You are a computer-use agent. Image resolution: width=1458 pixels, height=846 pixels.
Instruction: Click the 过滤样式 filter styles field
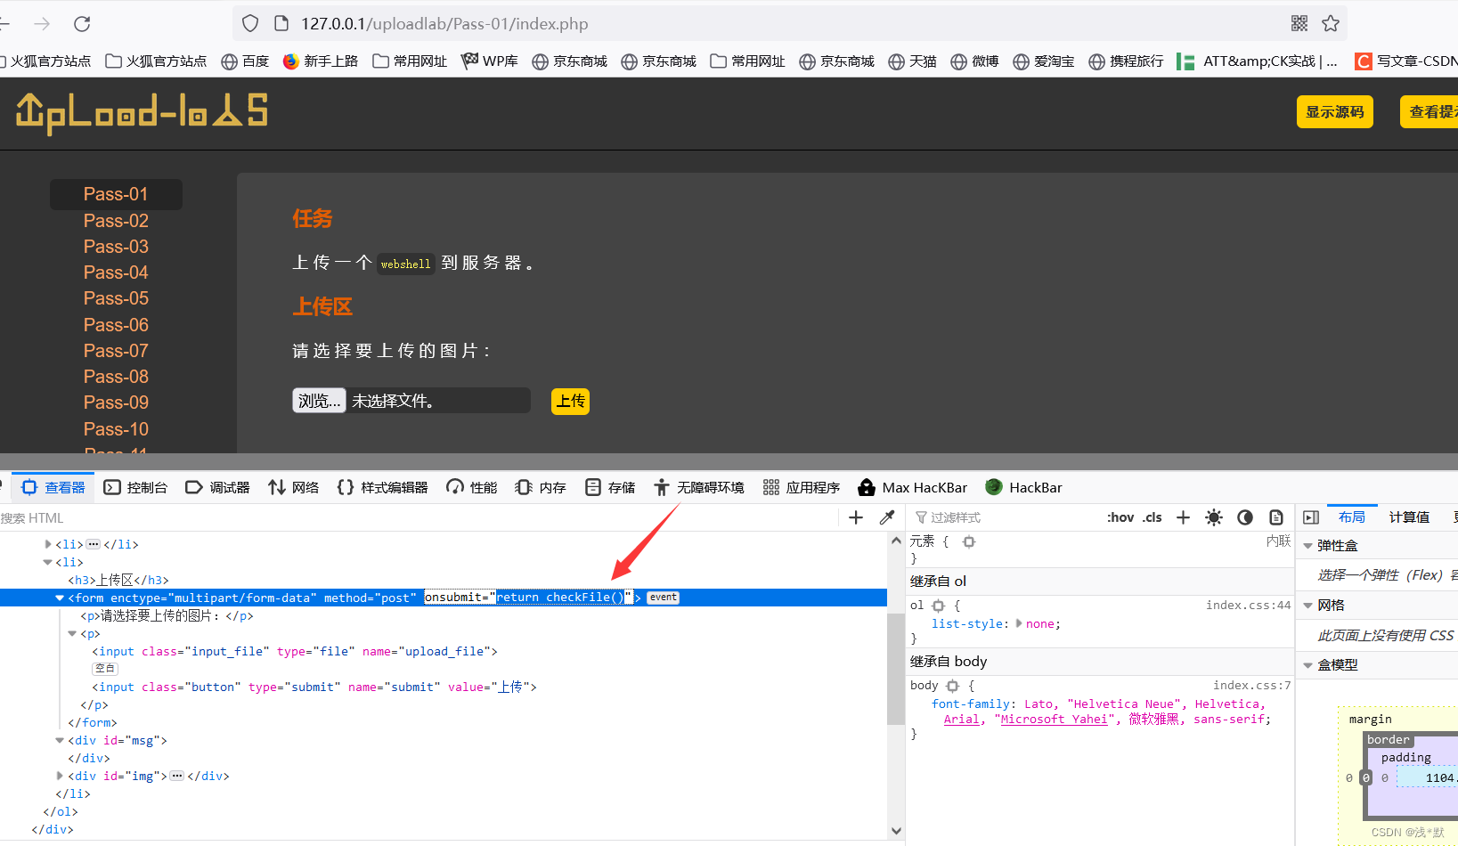(x=1006, y=517)
